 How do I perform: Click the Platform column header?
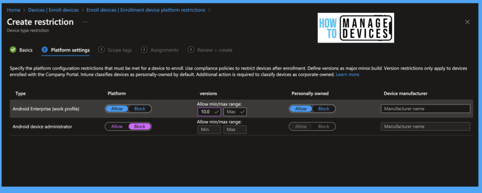coord(117,93)
